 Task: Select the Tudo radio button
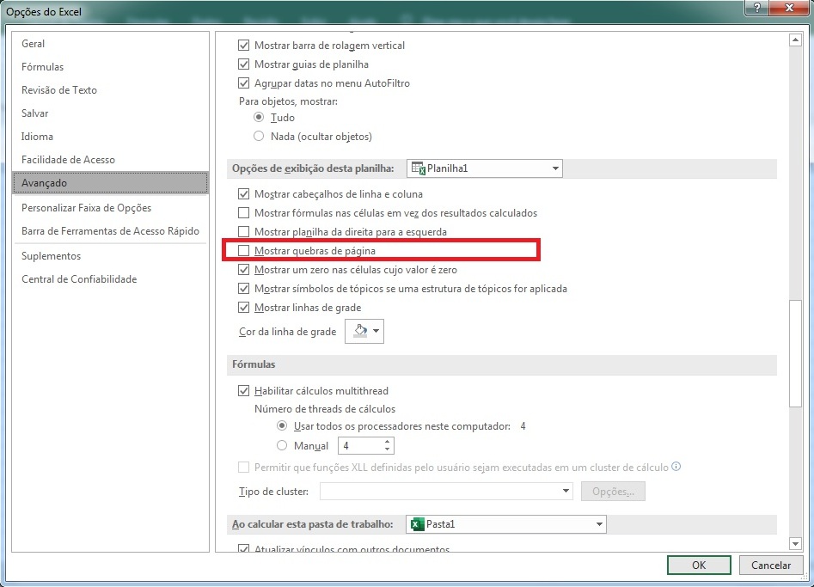point(259,117)
